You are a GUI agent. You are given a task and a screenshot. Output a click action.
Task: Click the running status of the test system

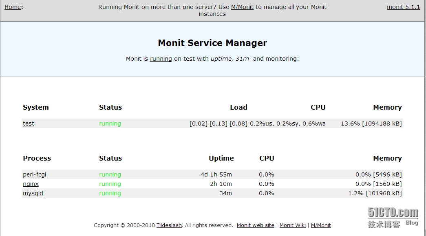(110, 124)
